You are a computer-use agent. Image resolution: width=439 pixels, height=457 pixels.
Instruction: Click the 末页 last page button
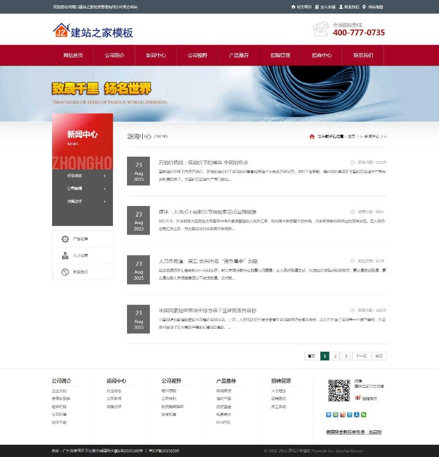click(x=379, y=356)
